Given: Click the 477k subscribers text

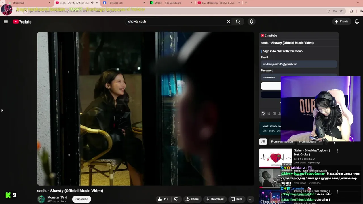Looking at the screenshot, I should [57, 201].
